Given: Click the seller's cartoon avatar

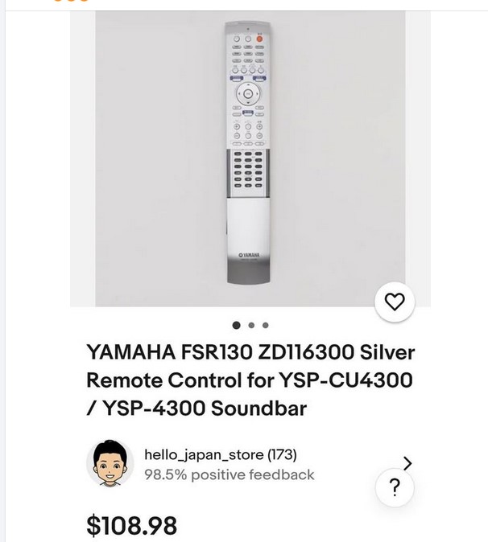Looking at the screenshot, I should coord(110,464).
